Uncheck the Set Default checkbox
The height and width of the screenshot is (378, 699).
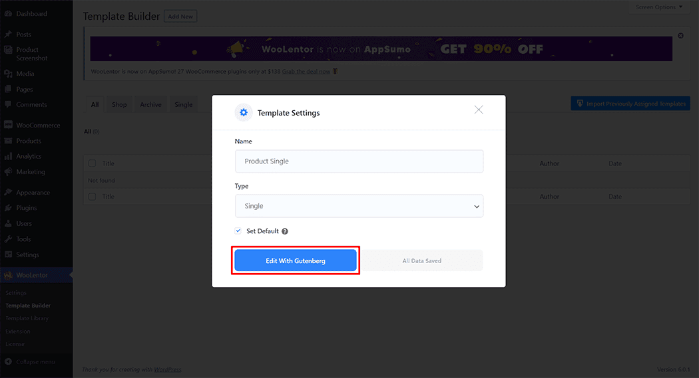click(238, 231)
